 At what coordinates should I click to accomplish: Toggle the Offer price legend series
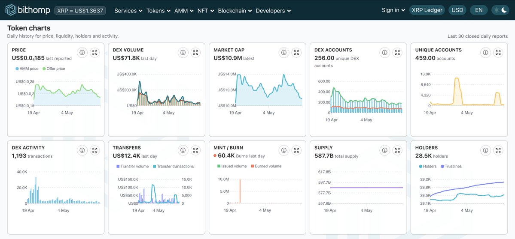coord(54,69)
